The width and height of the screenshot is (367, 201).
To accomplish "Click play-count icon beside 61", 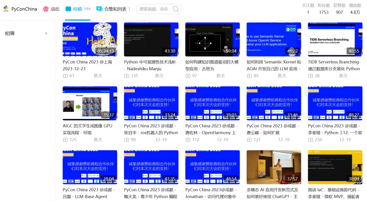I will point(65,76).
